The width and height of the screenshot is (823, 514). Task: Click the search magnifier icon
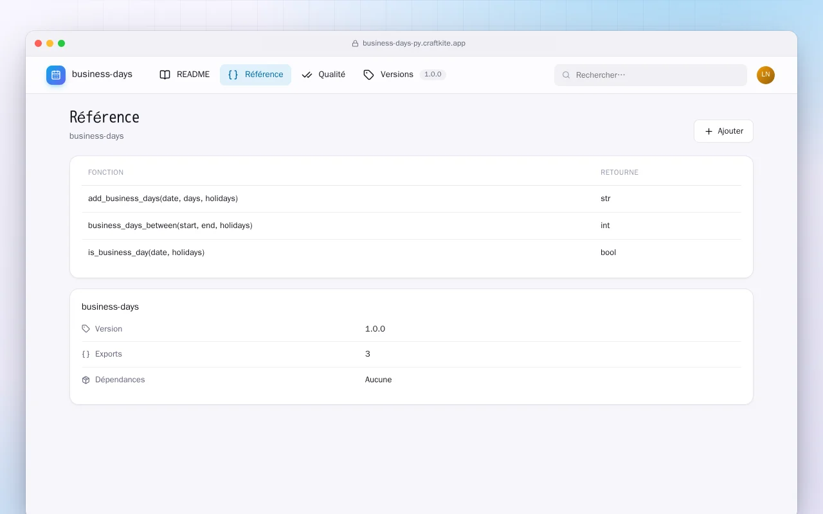click(566, 75)
